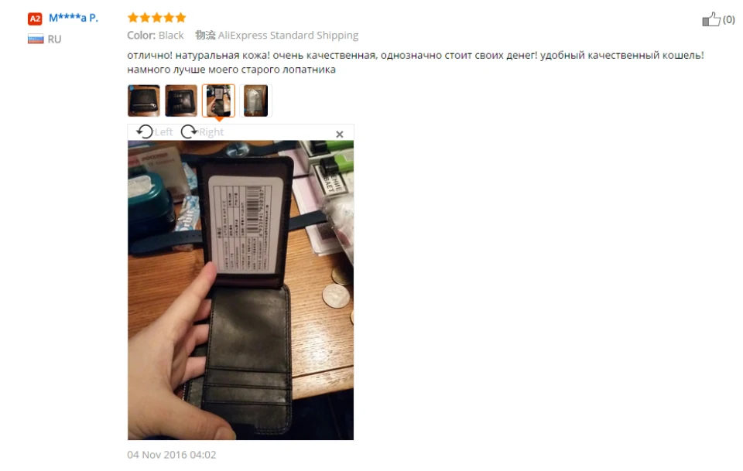Select the highlighted third photo thumbnail
The width and height of the screenshot is (743, 471).
pos(218,101)
